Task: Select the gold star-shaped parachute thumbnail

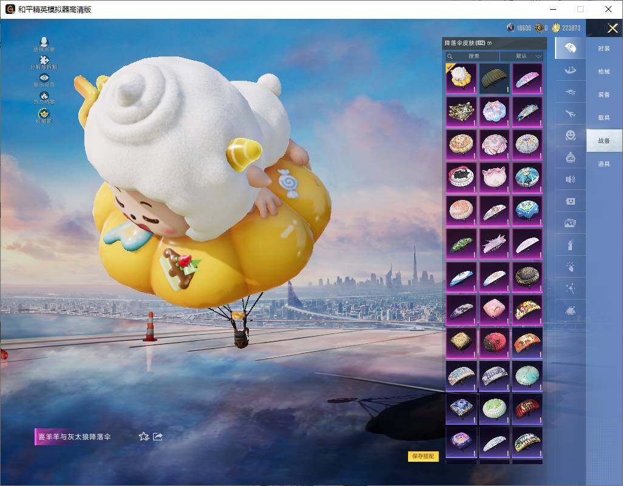Action: (x=461, y=112)
